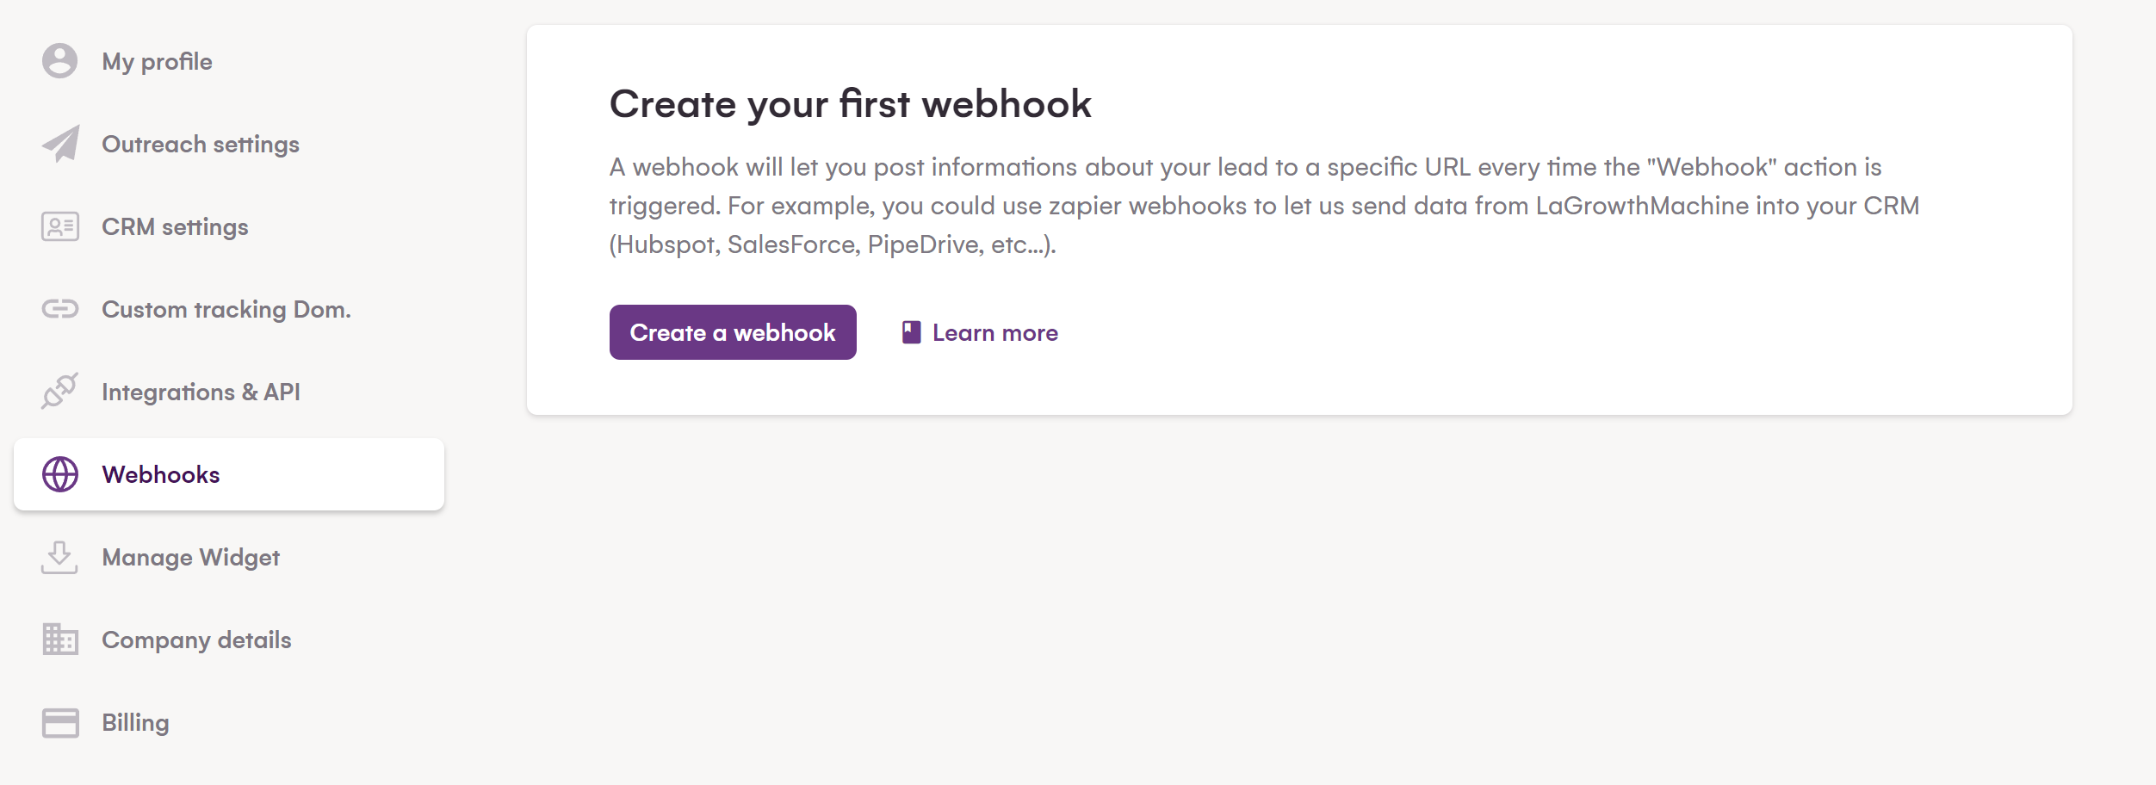The width and height of the screenshot is (2156, 785).
Task: Navigate to Manage Widget
Action: [190, 557]
